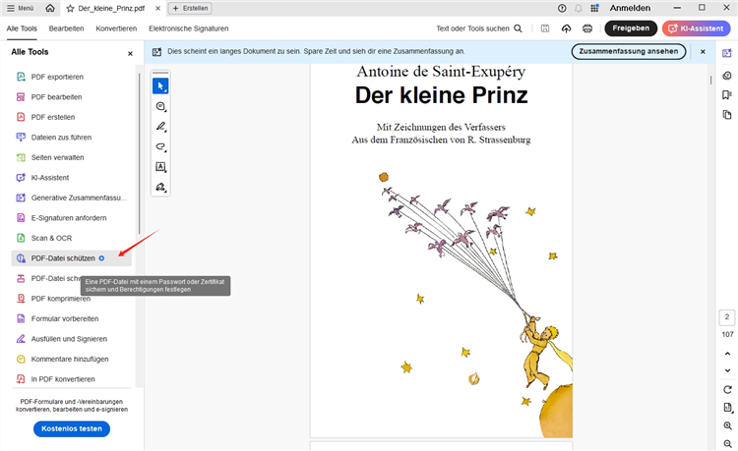Screen dimensions: 738x451
Task: Open the page display options icon
Action: click(x=727, y=408)
